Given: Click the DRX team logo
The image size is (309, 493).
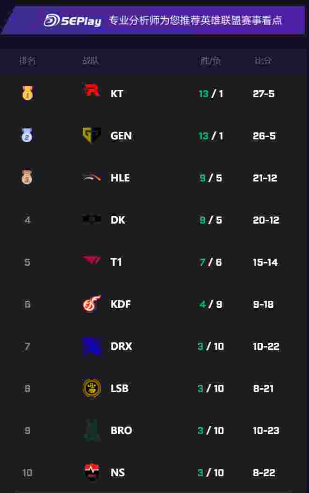Looking at the screenshot, I should pyautogui.click(x=92, y=346).
